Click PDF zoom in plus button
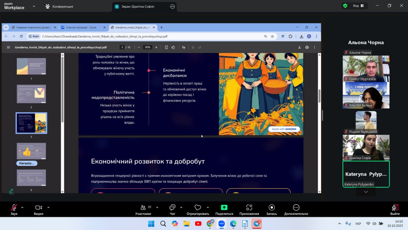 point(156,47)
